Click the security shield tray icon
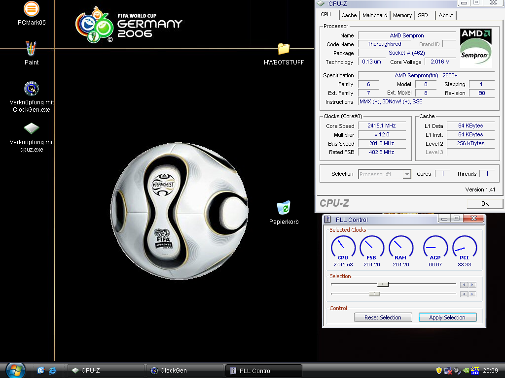This screenshot has height=378, width=505. coord(438,371)
